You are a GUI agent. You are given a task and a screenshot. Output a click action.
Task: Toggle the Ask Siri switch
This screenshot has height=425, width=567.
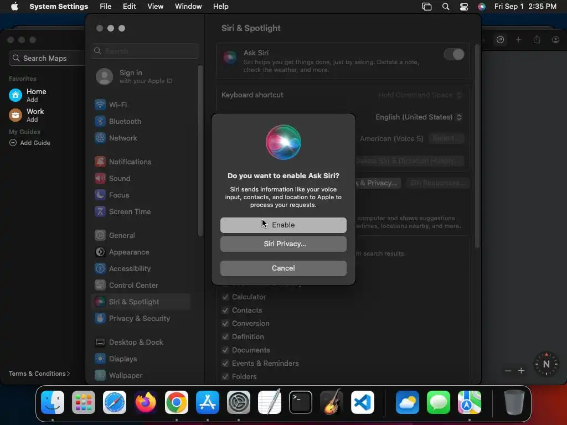click(x=454, y=55)
